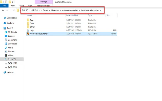Click OS 10 (C:) breadcrumb
The height and width of the screenshot is (101, 162).
click(x=35, y=10)
